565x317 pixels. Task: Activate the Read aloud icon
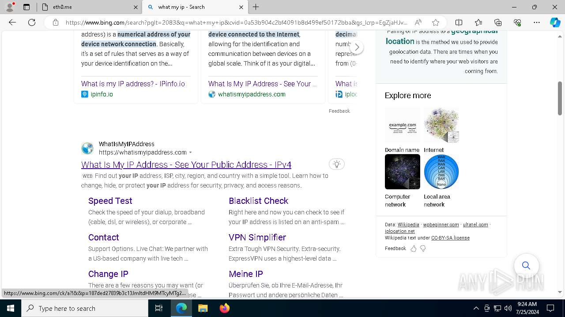click(x=418, y=22)
